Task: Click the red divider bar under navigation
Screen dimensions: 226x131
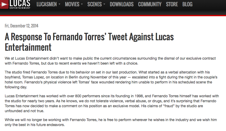Action: click(x=113, y=15)
